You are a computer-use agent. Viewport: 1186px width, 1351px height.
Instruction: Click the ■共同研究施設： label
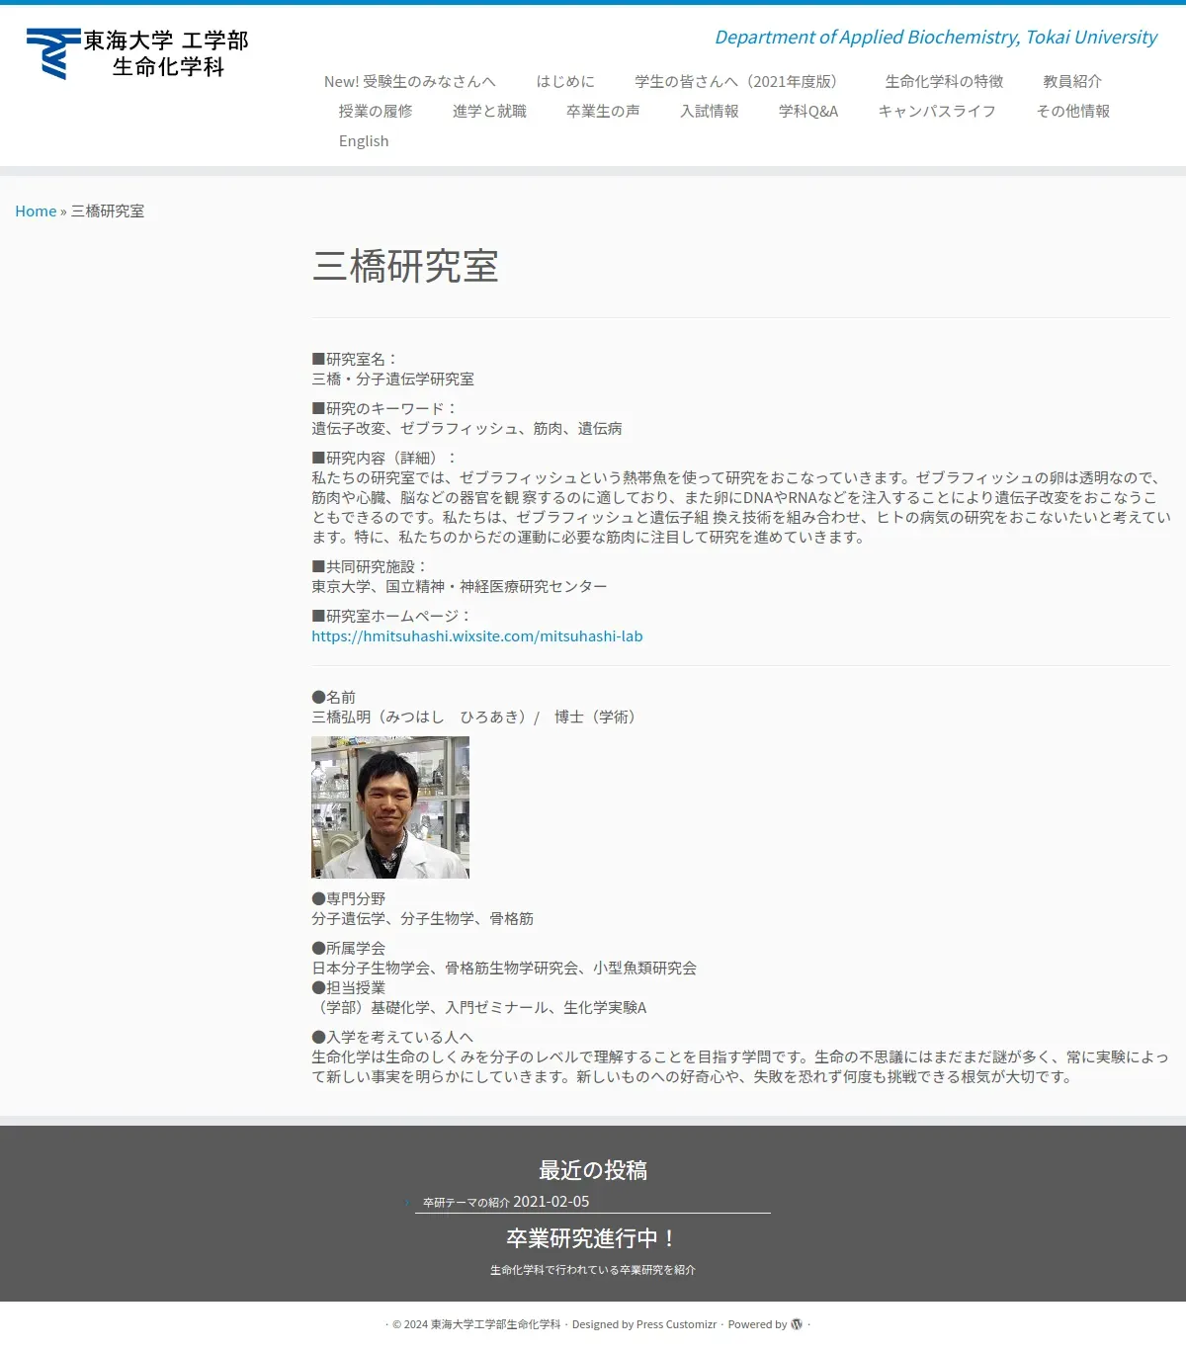click(x=371, y=567)
